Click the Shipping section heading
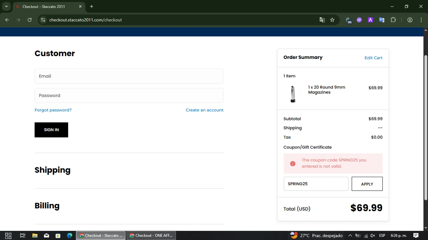Viewport: 428px width, 240px height. click(53, 170)
